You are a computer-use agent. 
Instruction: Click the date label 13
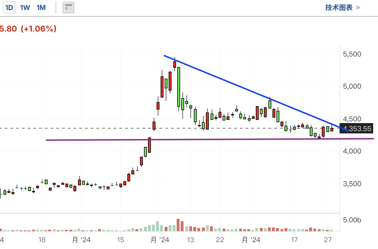click(x=190, y=240)
